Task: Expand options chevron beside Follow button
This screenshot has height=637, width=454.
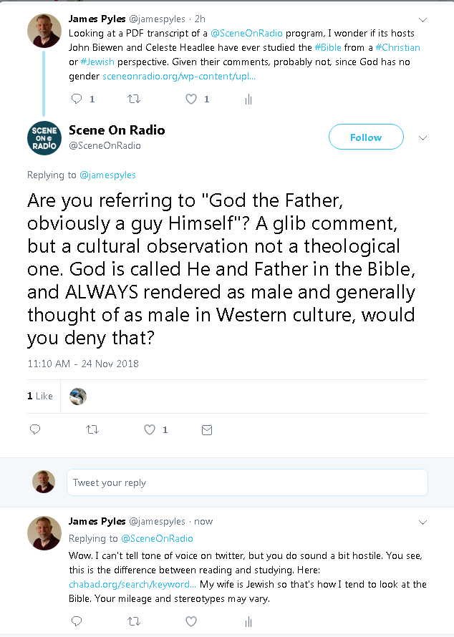Action: pos(422,137)
